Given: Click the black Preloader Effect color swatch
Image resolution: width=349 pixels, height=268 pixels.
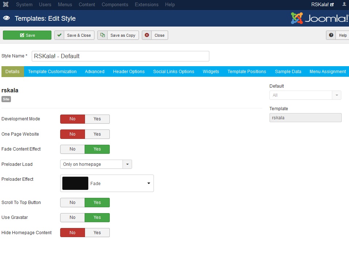Looking at the screenshot, I should coord(75,183).
